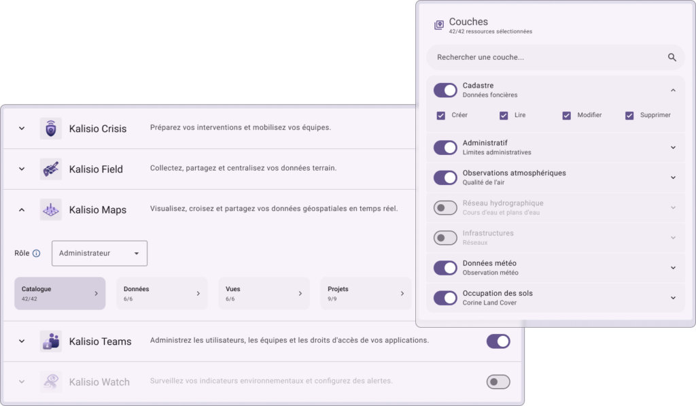The image size is (696, 406).
Task: Expand the Administratif layer chevron
Action: point(673,148)
